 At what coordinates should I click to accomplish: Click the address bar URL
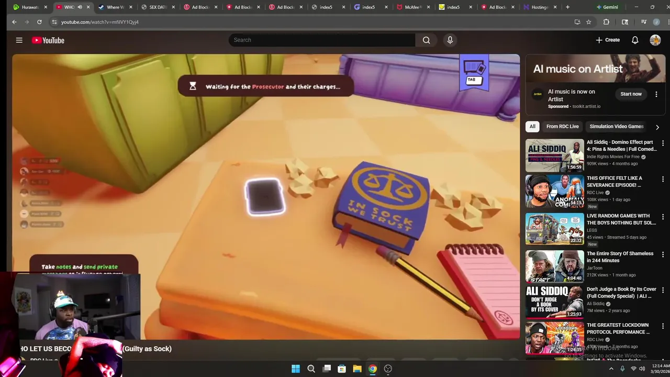[100, 22]
